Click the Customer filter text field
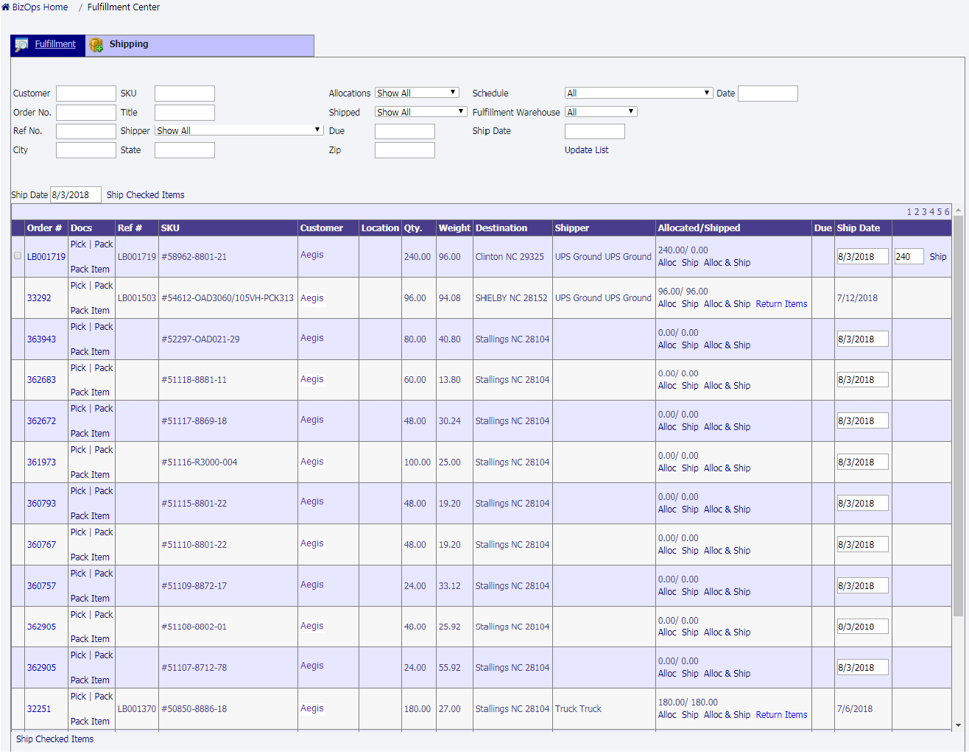This screenshot has width=969, height=754. click(86, 94)
